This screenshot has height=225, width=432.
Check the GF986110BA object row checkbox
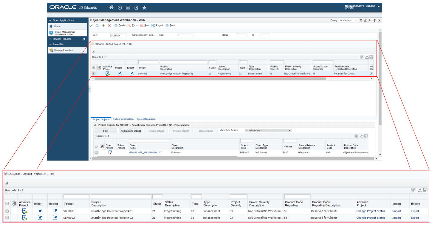click(96, 152)
